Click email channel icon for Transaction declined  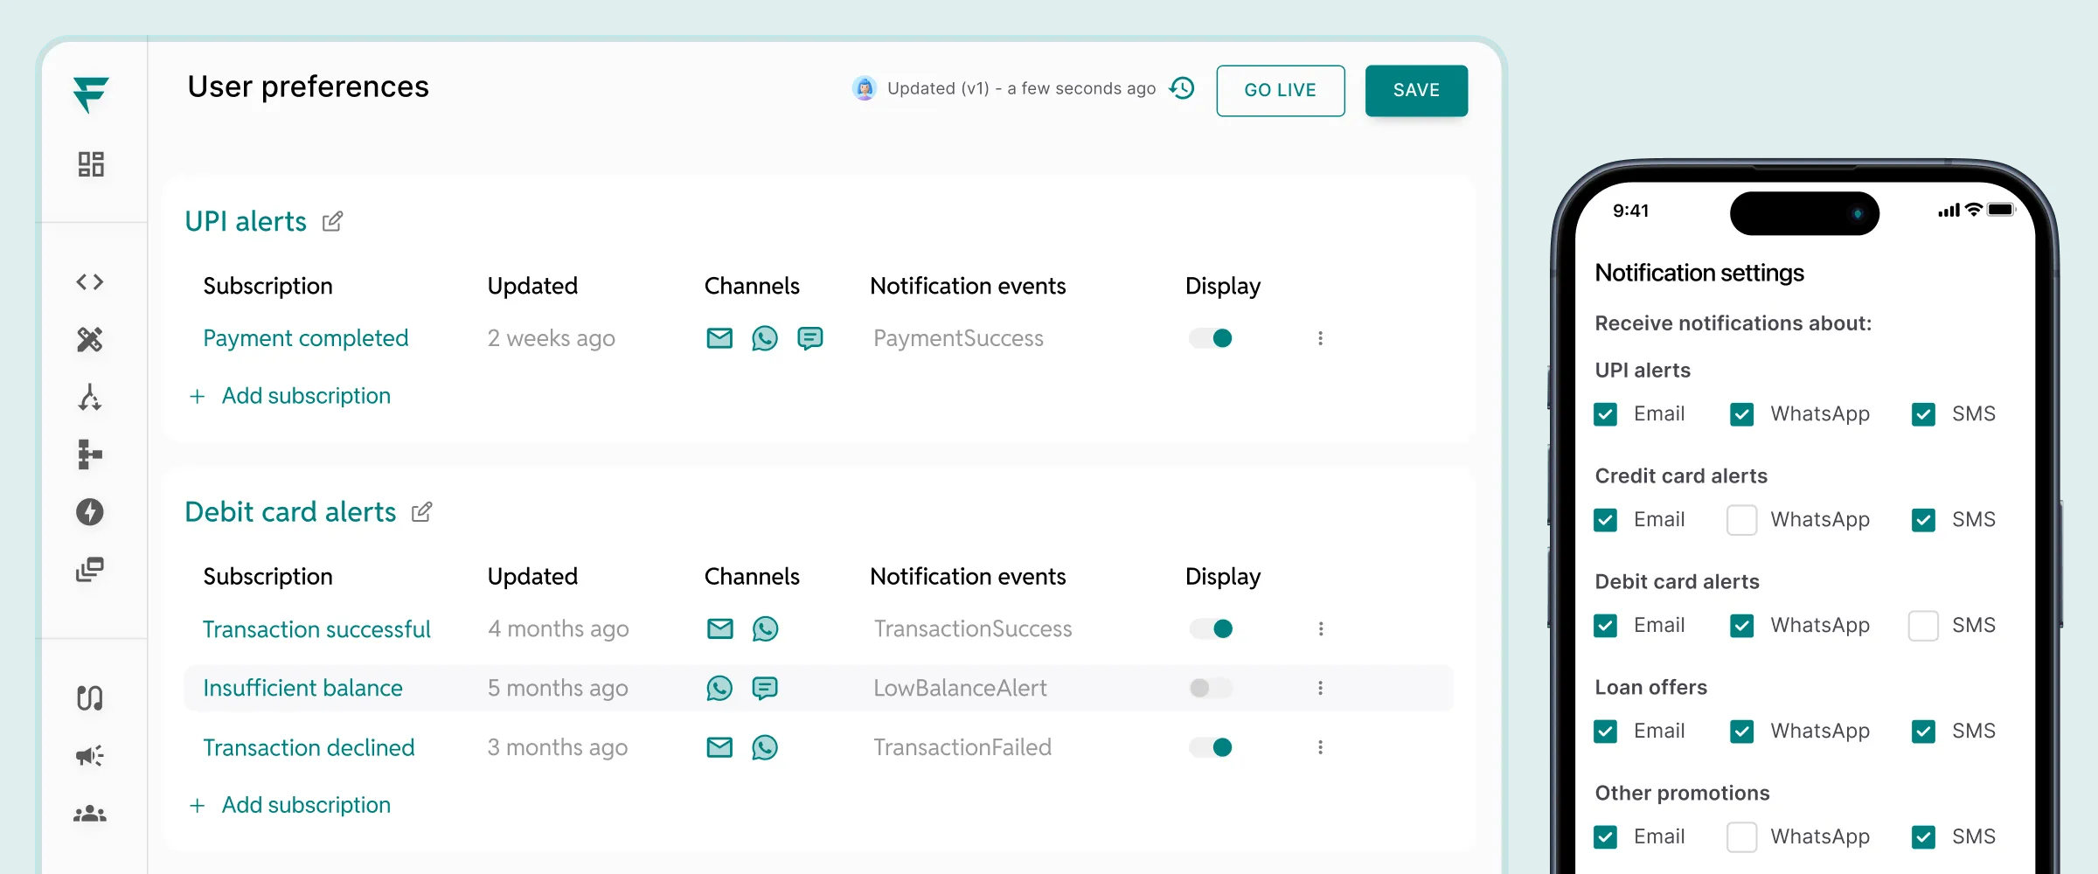pyautogui.click(x=719, y=747)
